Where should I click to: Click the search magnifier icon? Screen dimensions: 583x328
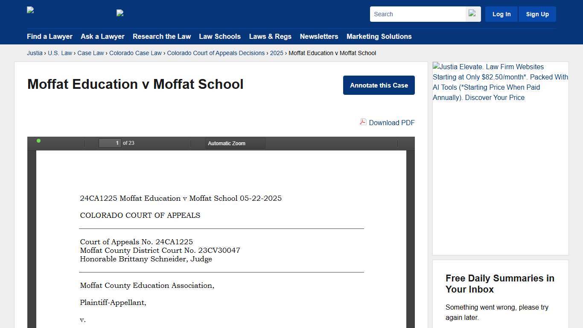[x=472, y=14]
